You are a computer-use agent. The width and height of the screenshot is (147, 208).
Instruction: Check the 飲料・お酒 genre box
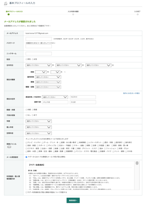[26, 151]
